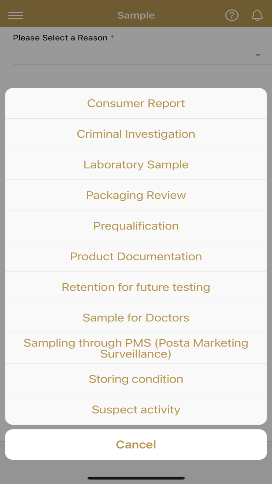
Task: Tap the help question mark icon
Action: point(232,15)
